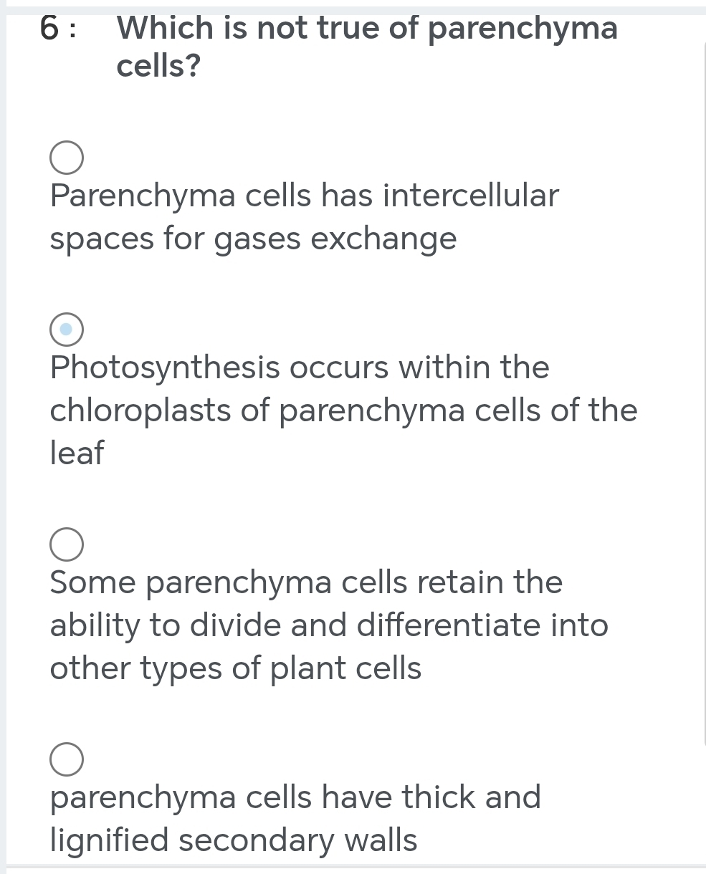Click the 'other types of plant cells' line

[236, 668]
